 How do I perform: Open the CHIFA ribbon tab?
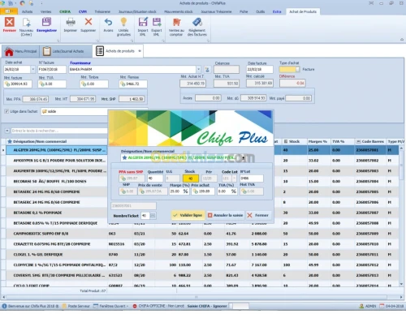[65, 11]
